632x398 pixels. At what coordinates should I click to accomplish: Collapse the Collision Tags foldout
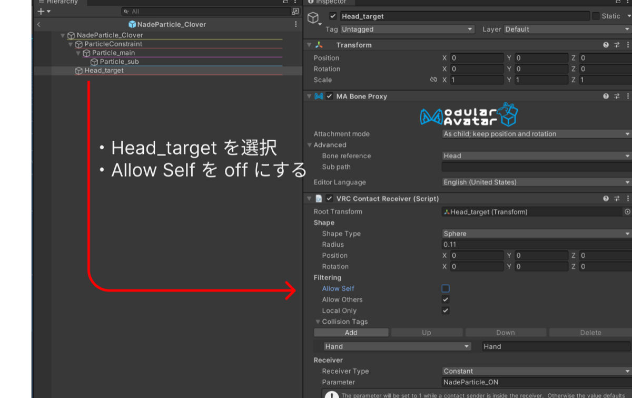pos(318,322)
